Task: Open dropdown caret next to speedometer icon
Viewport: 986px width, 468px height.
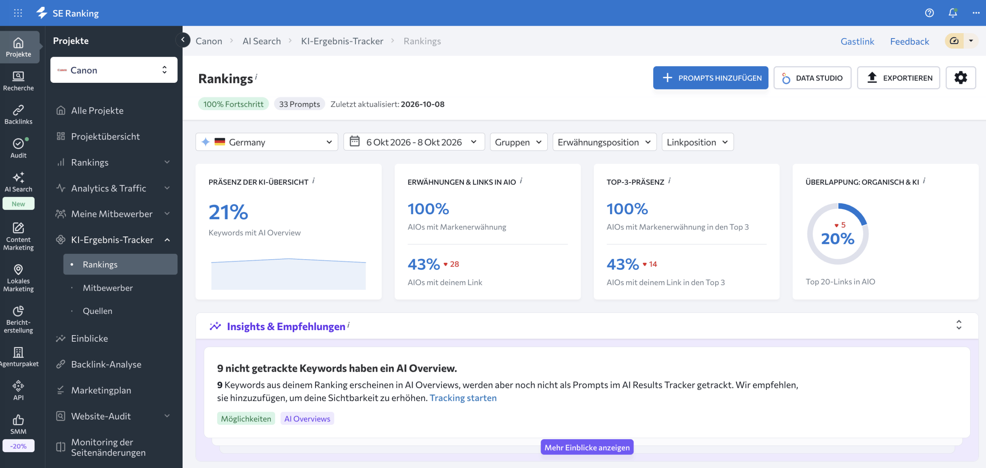Action: tap(971, 41)
